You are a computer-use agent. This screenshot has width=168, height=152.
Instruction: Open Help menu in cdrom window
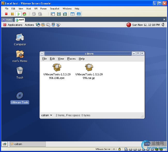pyautogui.click(x=82, y=59)
